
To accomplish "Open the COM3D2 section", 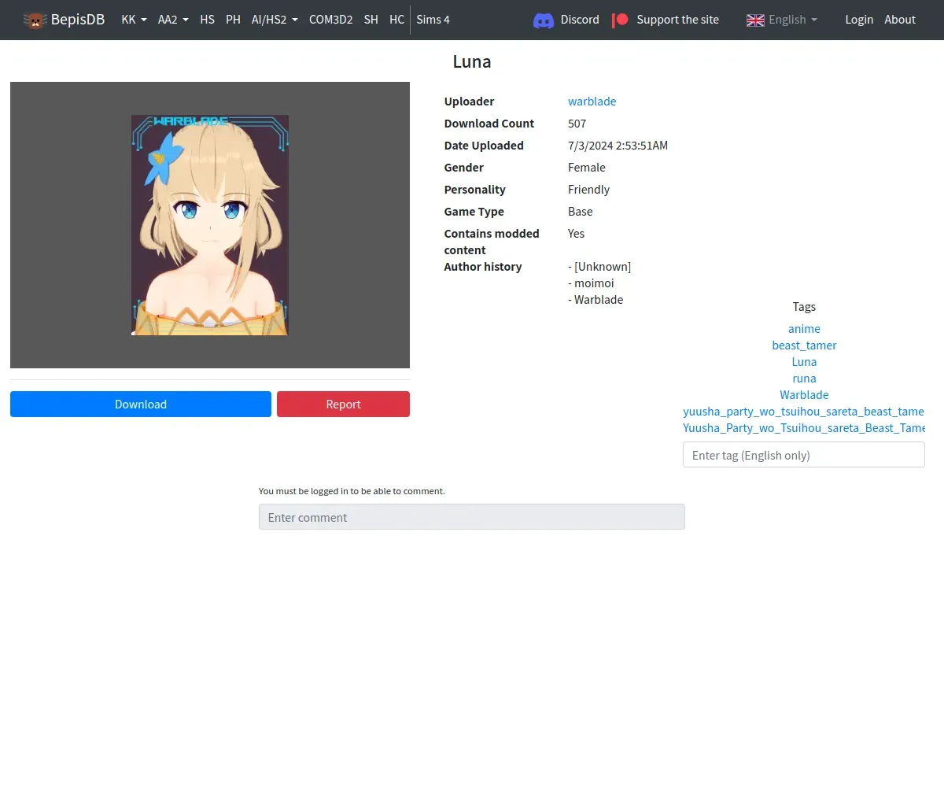I will pyautogui.click(x=330, y=20).
